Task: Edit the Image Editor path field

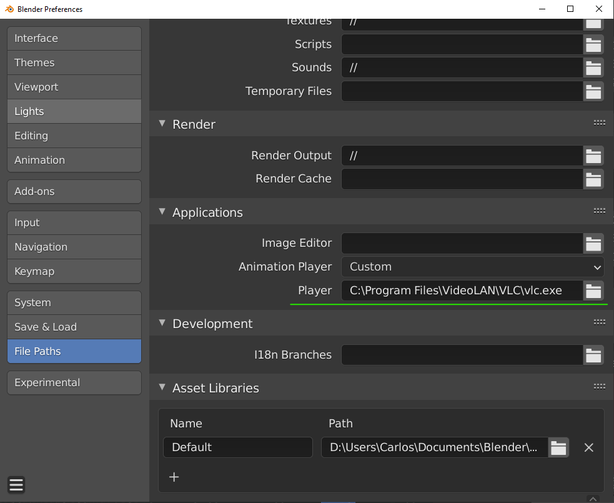Action: [x=462, y=243]
